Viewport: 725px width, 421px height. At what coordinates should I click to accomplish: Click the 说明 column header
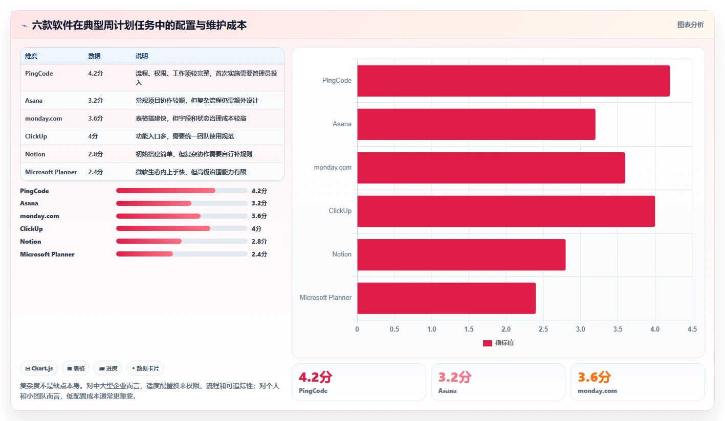[142, 56]
